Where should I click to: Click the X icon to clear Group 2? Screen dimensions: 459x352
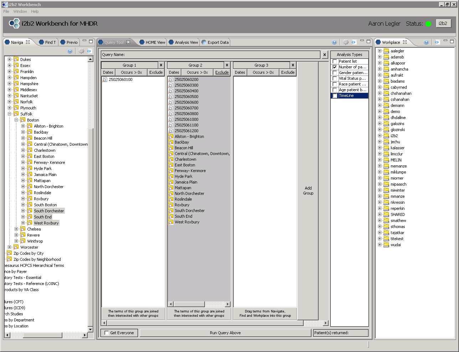click(x=227, y=65)
